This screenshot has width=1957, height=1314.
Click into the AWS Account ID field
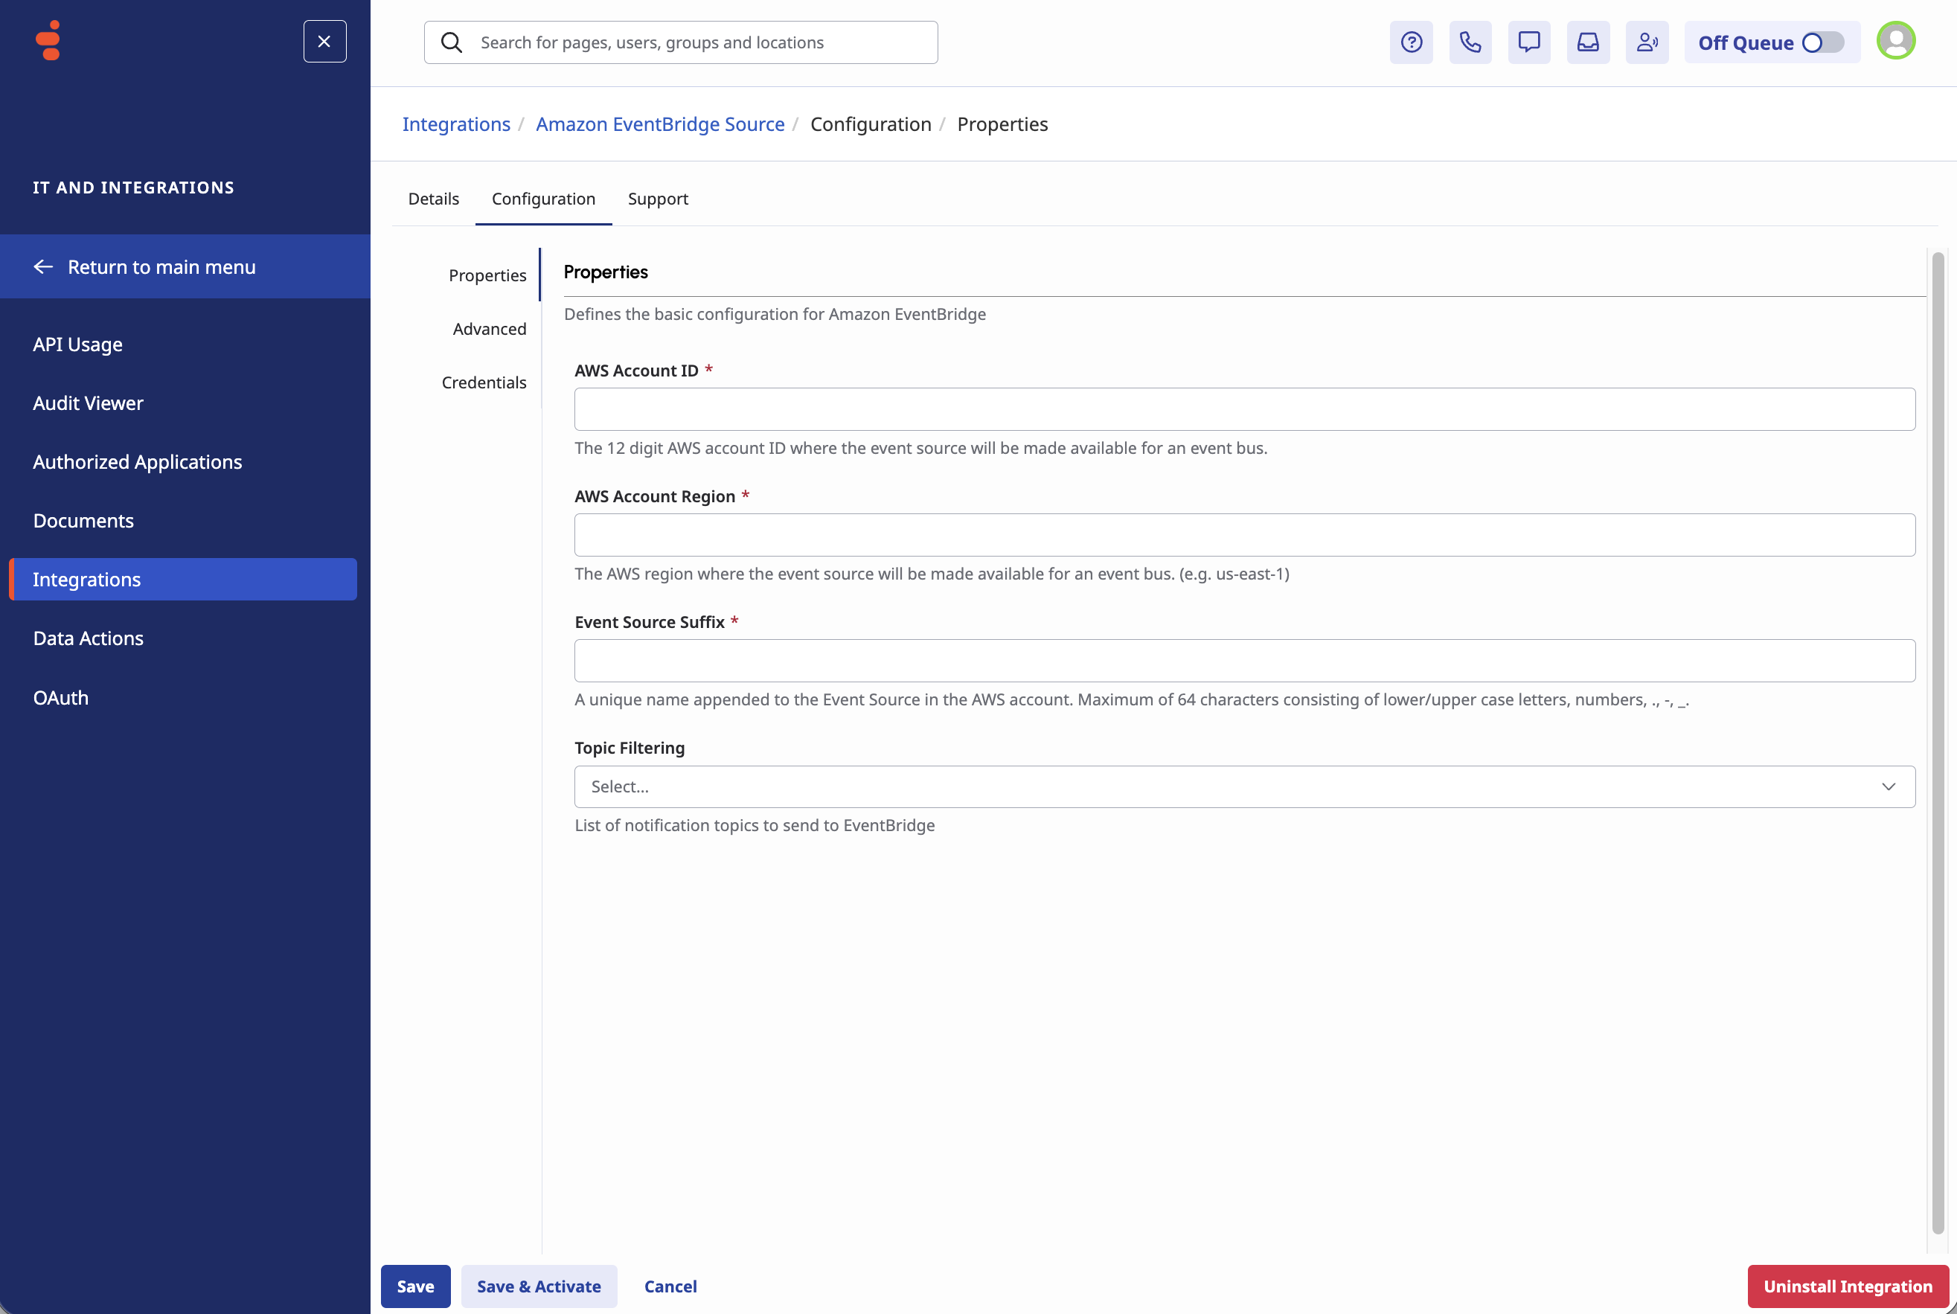coord(1243,409)
